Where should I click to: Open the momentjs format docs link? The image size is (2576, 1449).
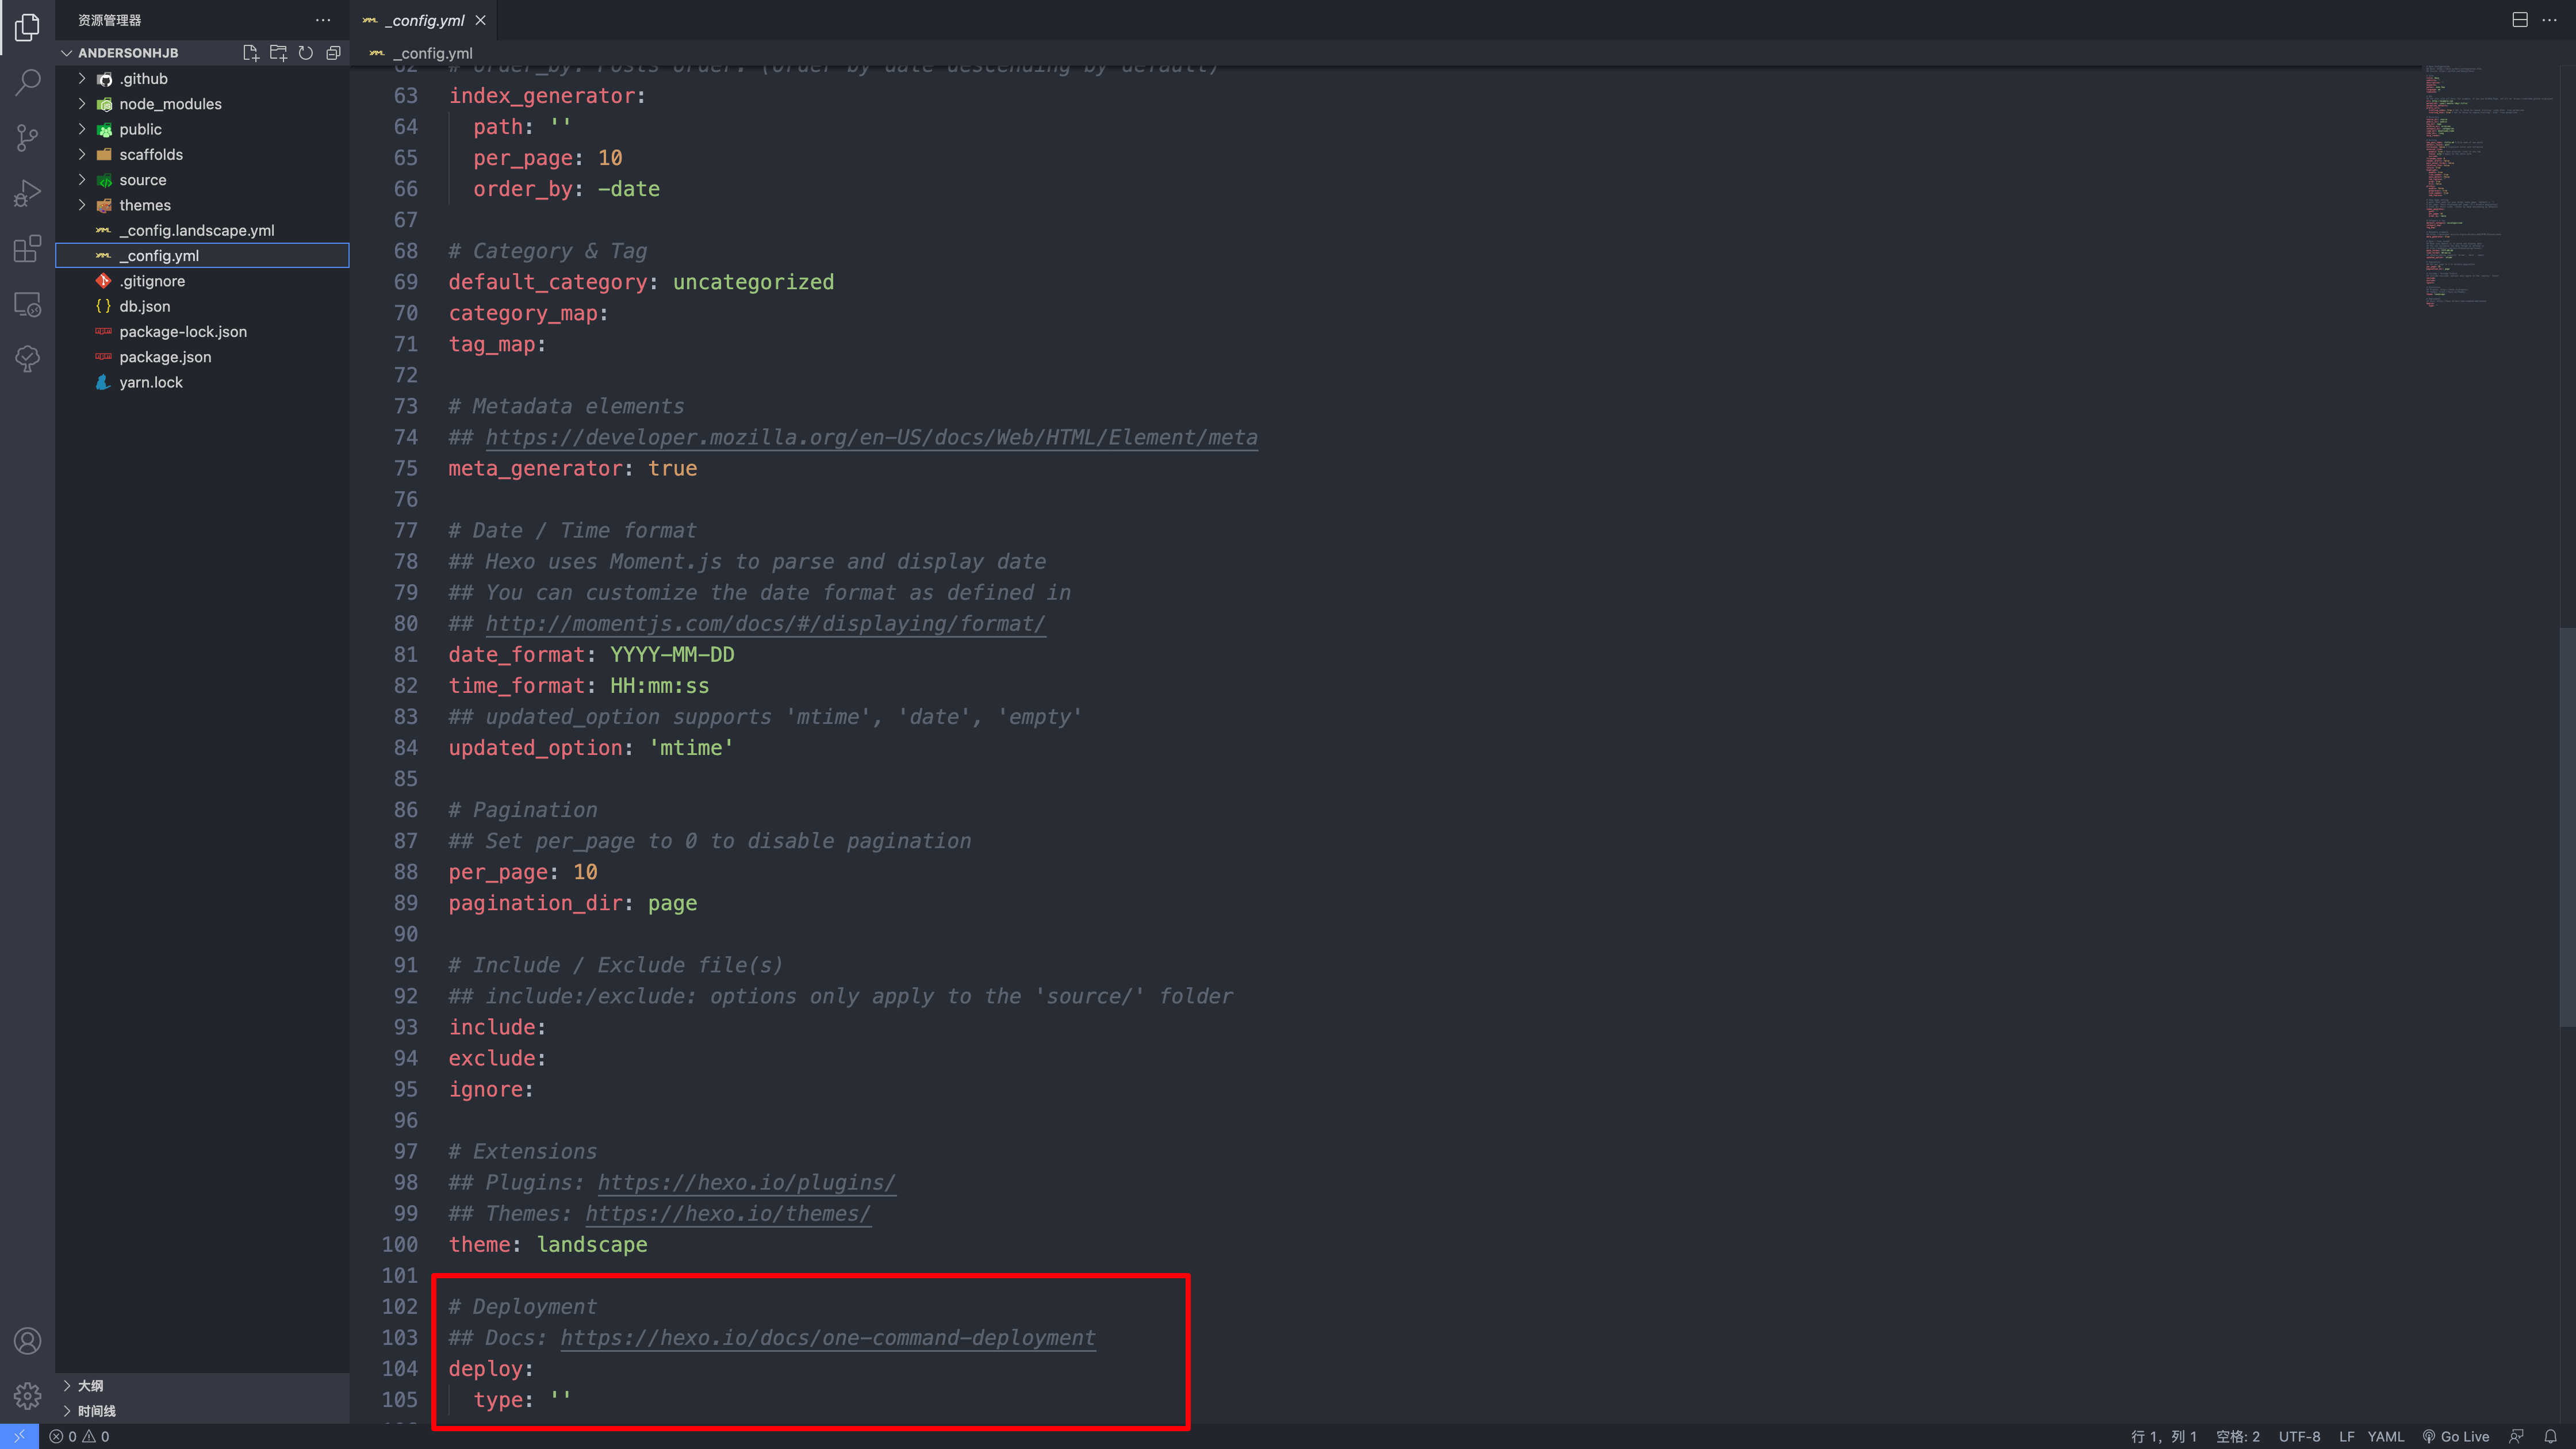click(765, 624)
